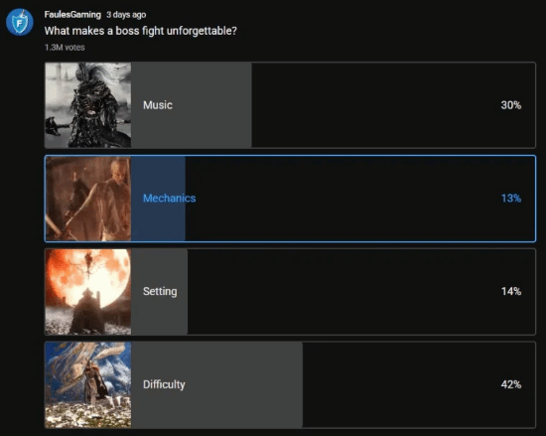Click the 42% result for Difficulty
The image size is (546, 436).
point(511,384)
